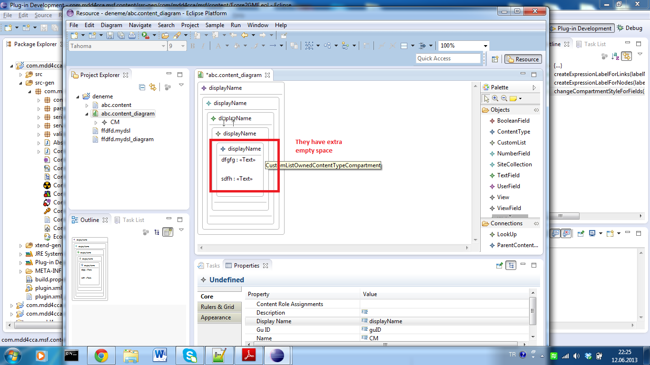Collapse the Objects palette drawer

(x=537, y=110)
